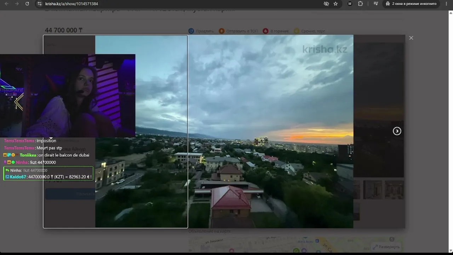
Task: Go back to the previous page
Action: pos(6,4)
